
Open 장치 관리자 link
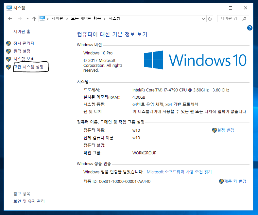24,43
